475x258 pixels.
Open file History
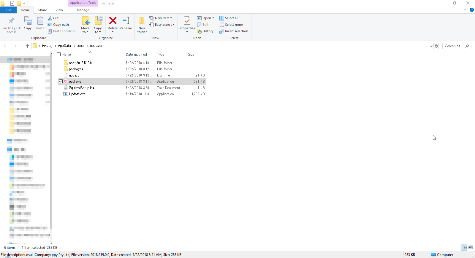click(205, 31)
